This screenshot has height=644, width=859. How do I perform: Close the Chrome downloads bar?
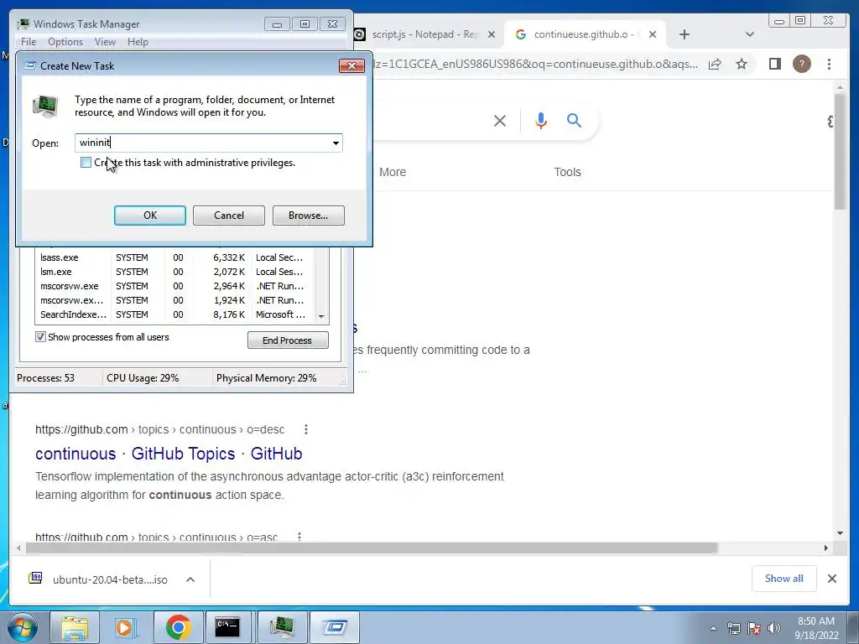click(831, 579)
